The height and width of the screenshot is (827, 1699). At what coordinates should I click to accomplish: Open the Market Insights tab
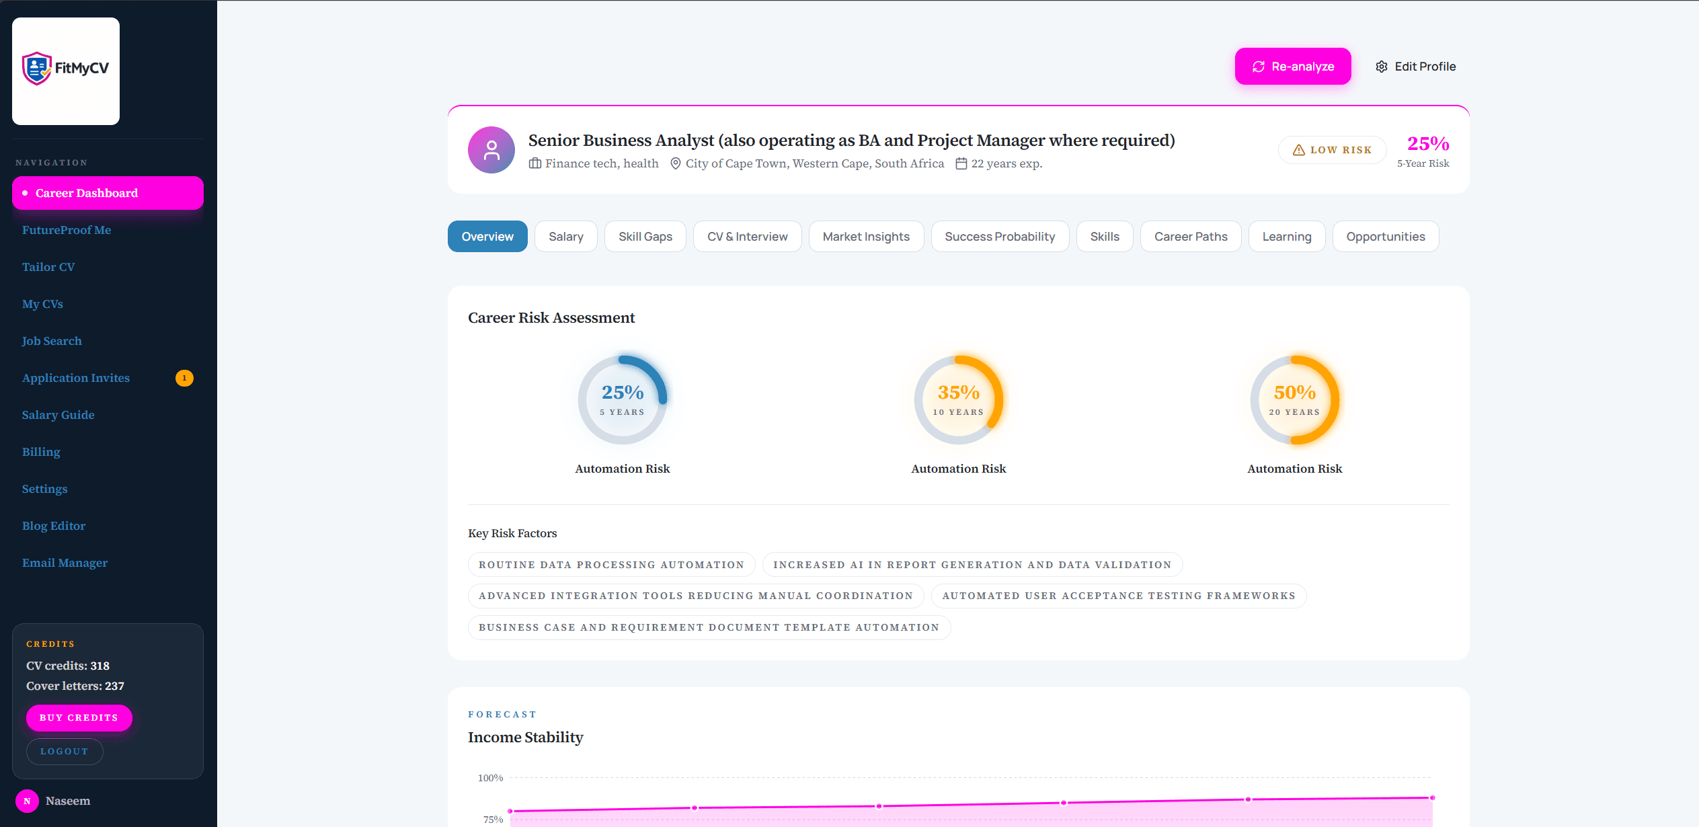[866, 236]
